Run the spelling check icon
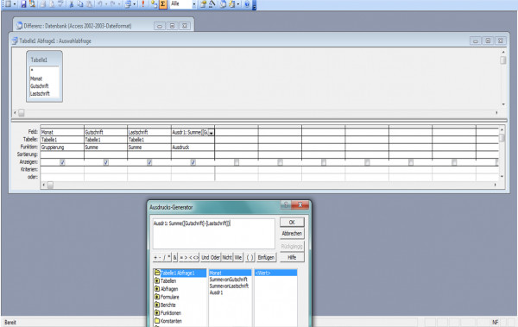The height and width of the screenshot is (327, 518). [x=60, y=4]
